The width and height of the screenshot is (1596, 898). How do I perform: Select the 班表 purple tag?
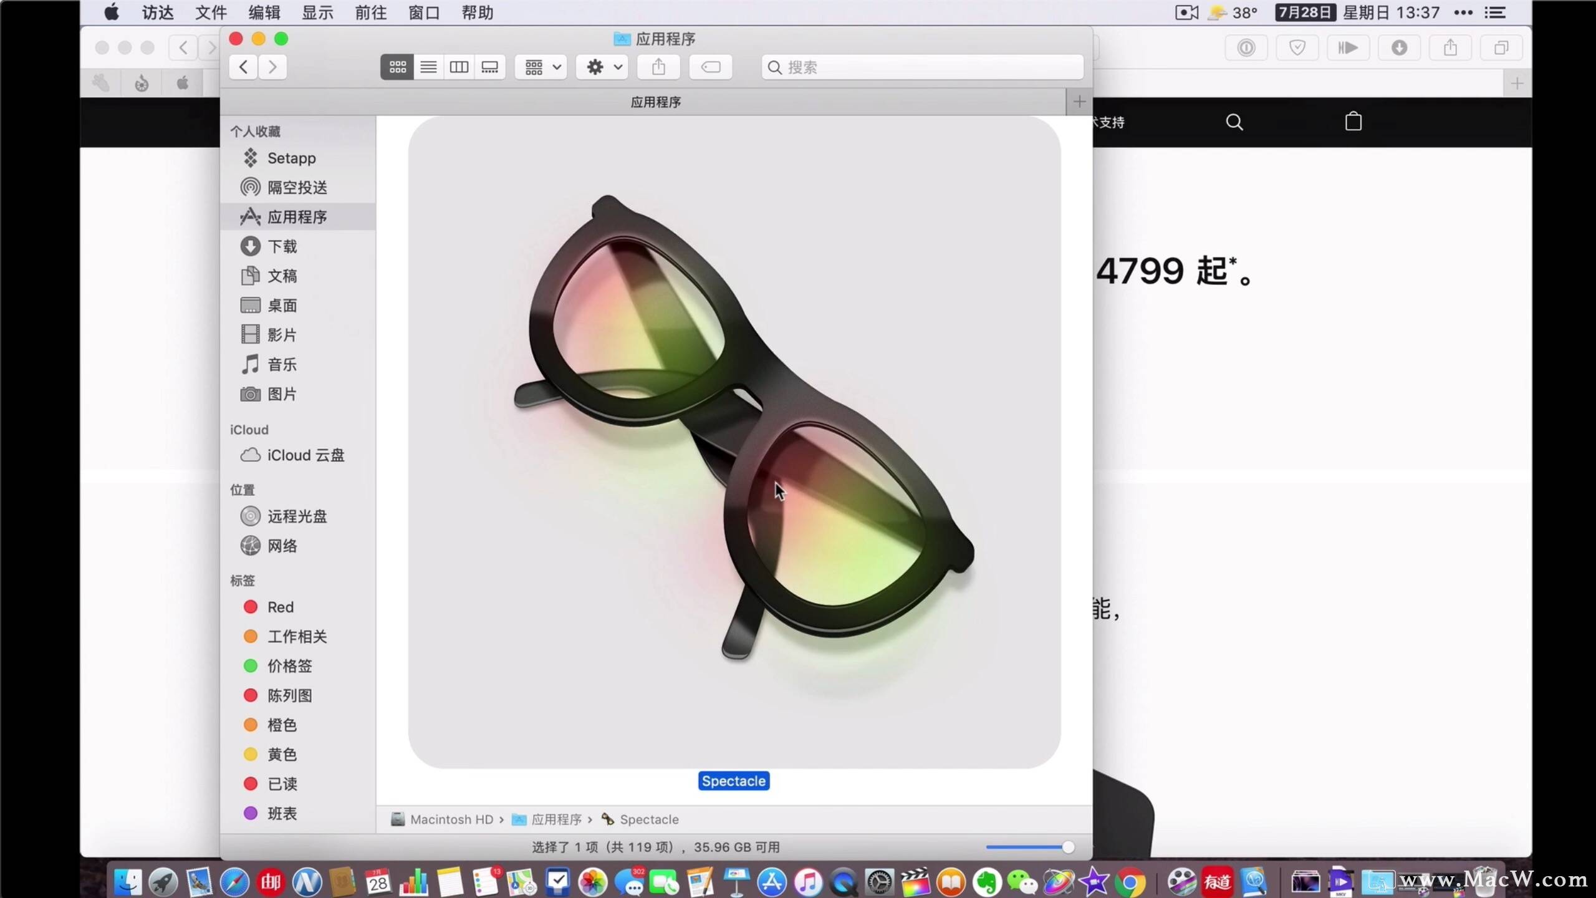point(298,813)
